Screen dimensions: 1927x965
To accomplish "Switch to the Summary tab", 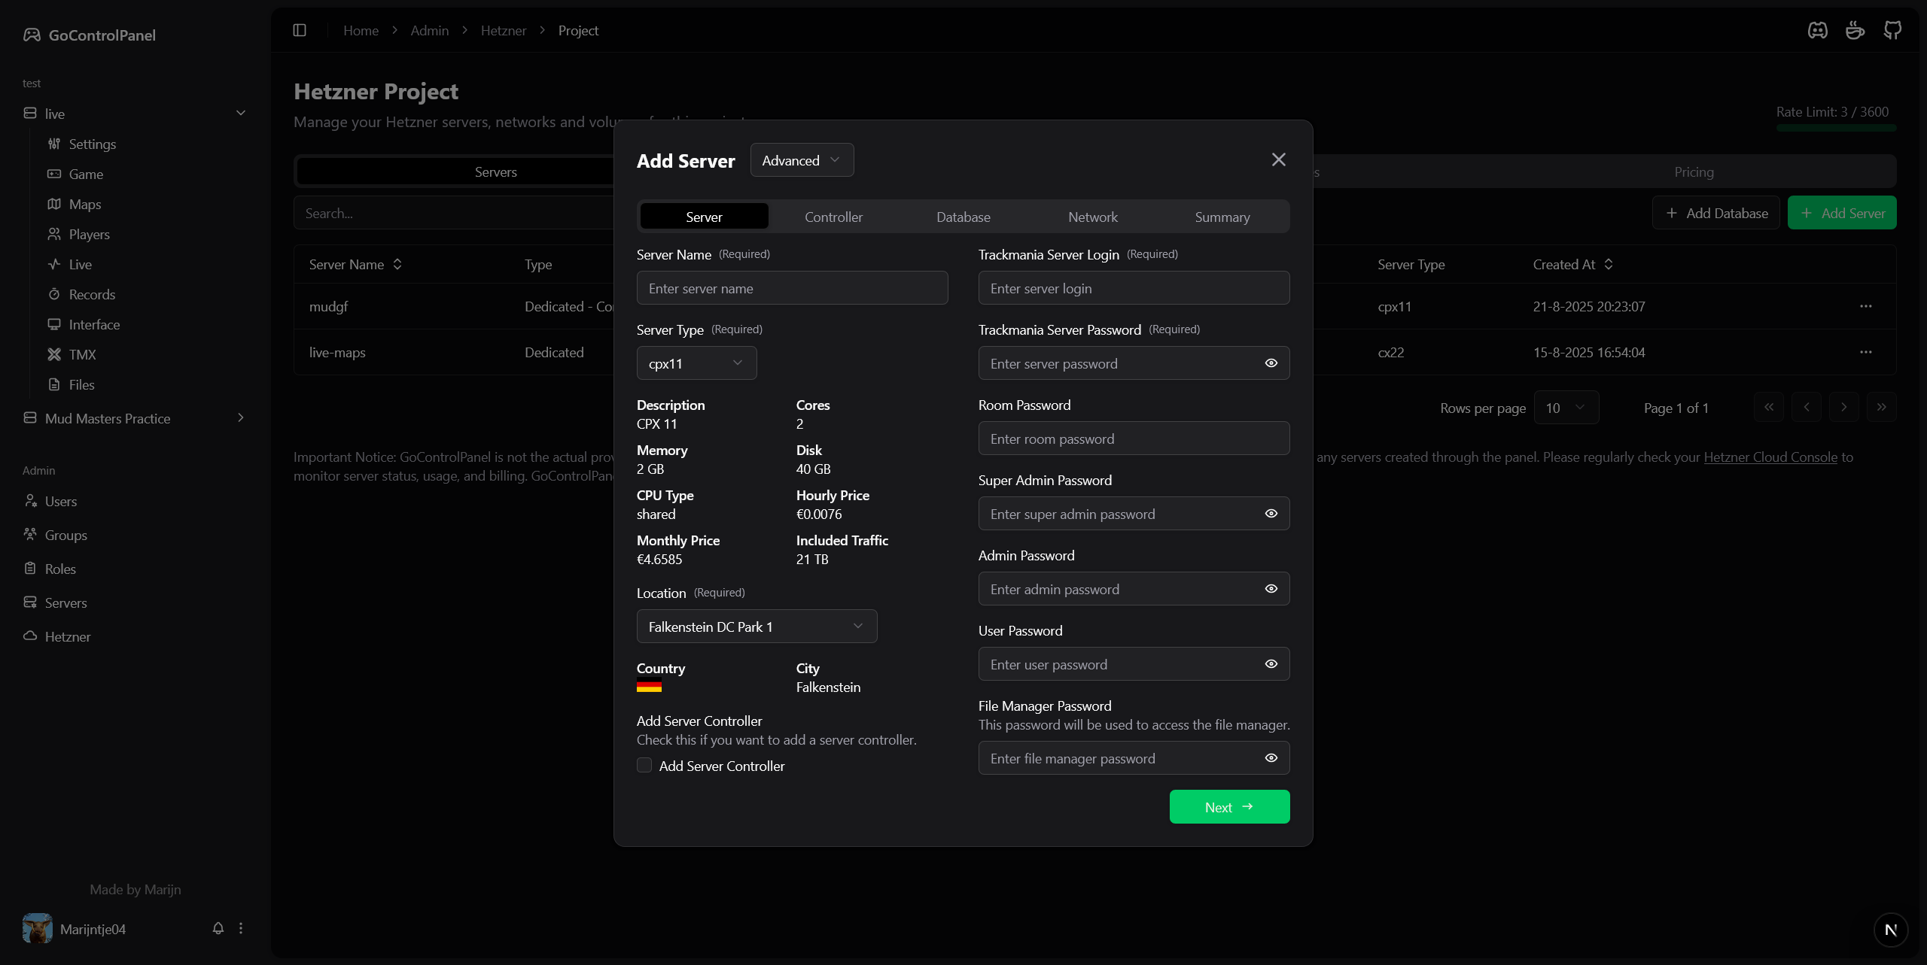I will tap(1222, 217).
